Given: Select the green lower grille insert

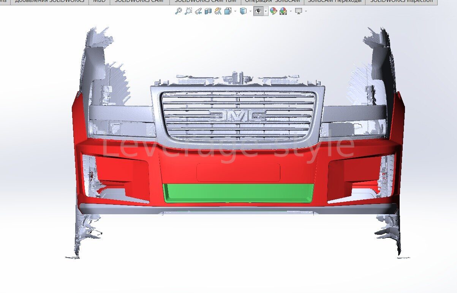Looking at the screenshot, I should point(238,193).
